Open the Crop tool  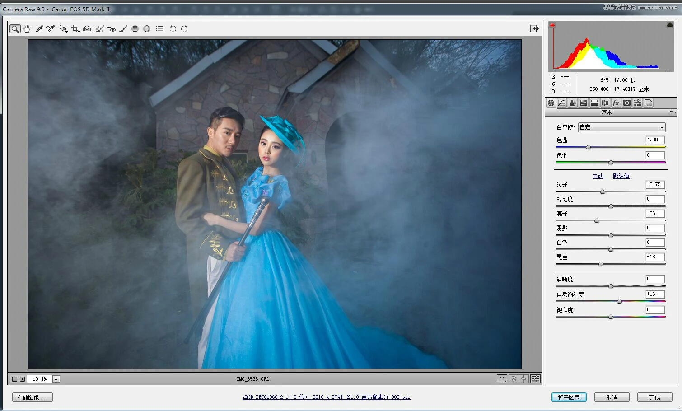(x=75, y=29)
